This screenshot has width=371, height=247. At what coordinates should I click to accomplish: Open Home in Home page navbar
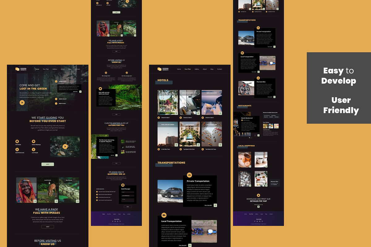click(37, 69)
